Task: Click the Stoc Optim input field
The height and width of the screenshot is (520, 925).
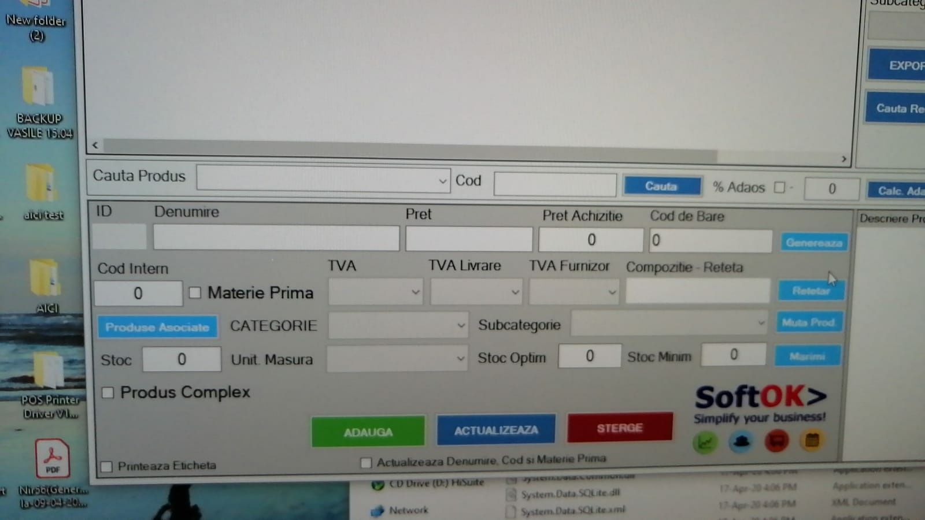Action: point(590,356)
